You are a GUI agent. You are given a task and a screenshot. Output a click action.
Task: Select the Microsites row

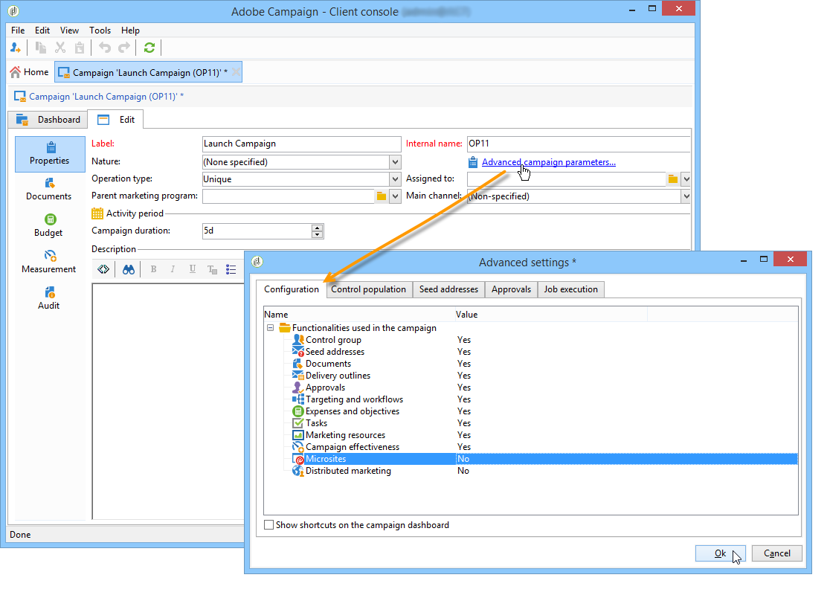click(x=530, y=459)
